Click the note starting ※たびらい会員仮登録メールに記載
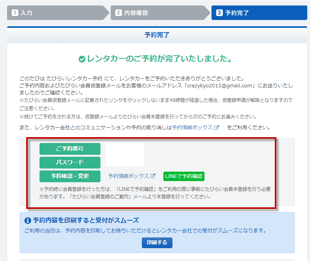 (x=156, y=104)
